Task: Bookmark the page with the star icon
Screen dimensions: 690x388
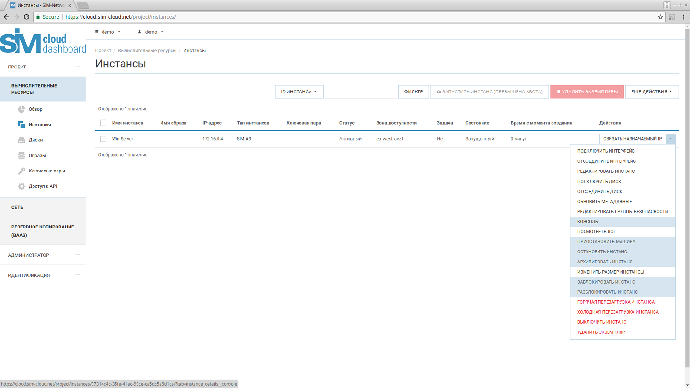Action: tap(661, 17)
